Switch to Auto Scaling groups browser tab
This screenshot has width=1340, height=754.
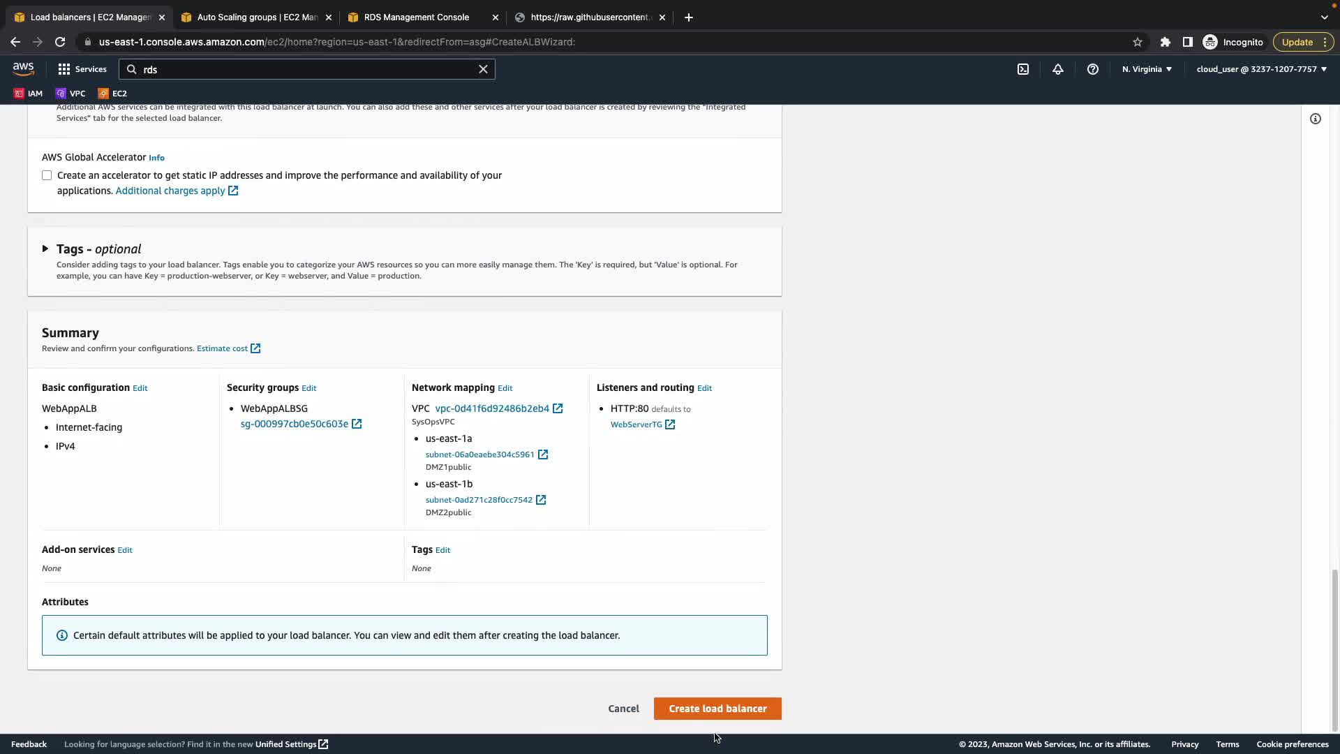257,17
